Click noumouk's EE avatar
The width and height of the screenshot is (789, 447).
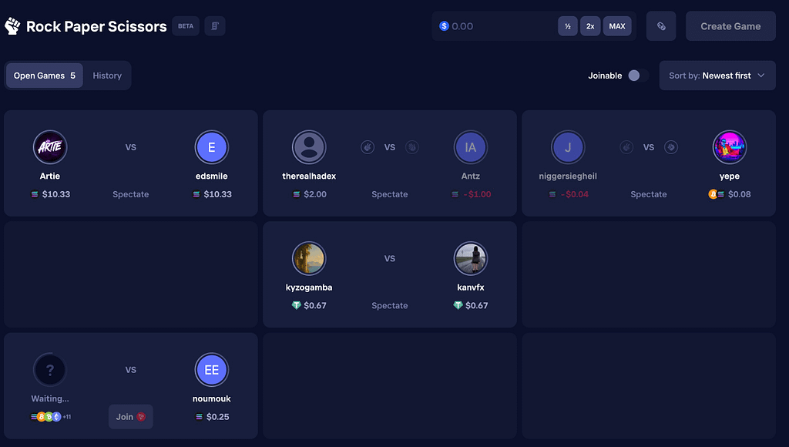211,369
